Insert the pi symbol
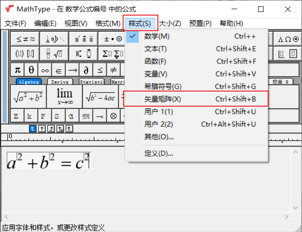The height and width of the screenshot is (232, 302). (x=17, y=70)
